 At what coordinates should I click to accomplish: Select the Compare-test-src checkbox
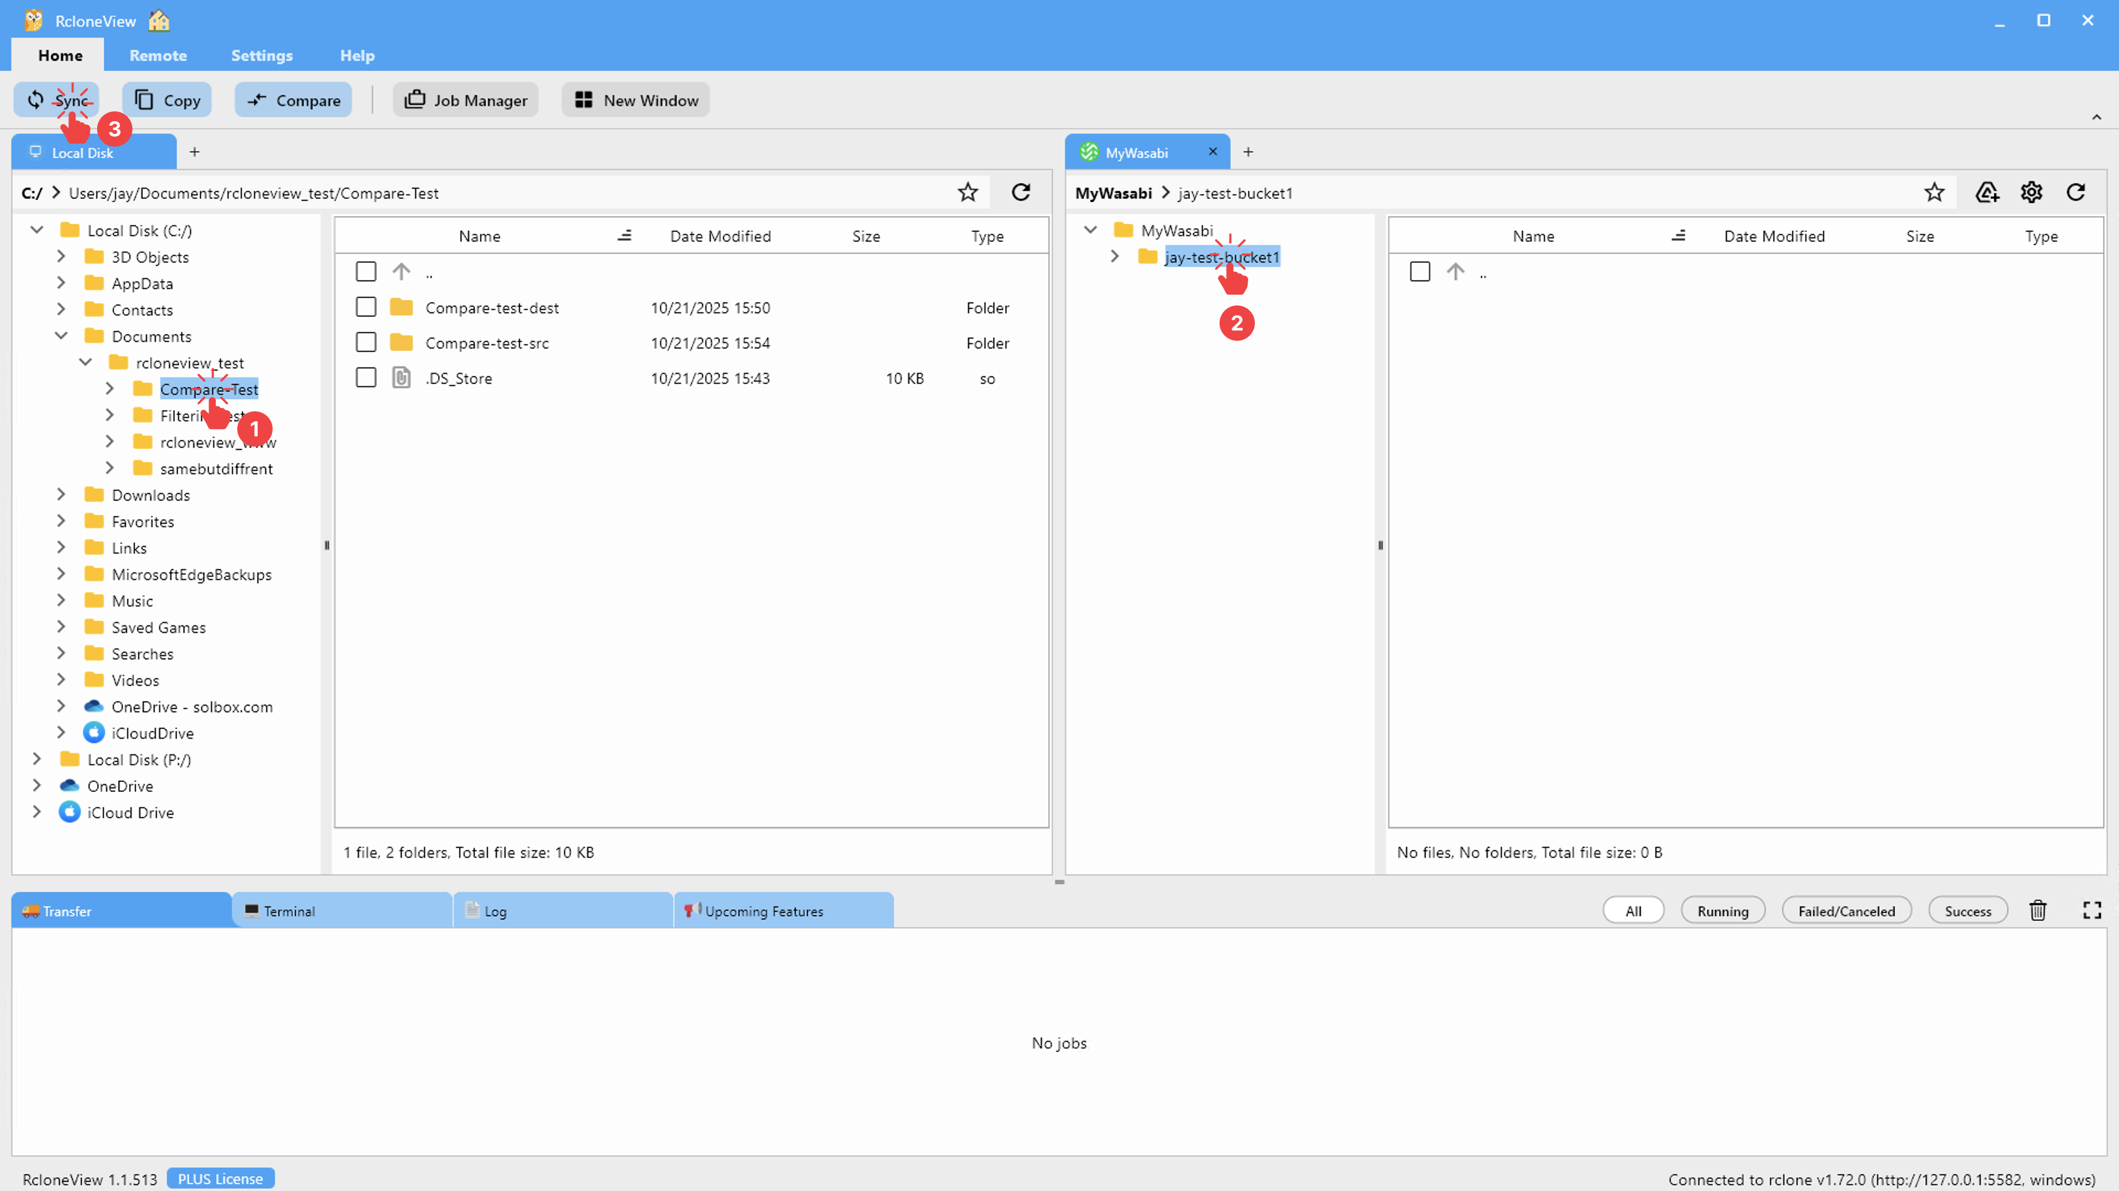(x=366, y=343)
